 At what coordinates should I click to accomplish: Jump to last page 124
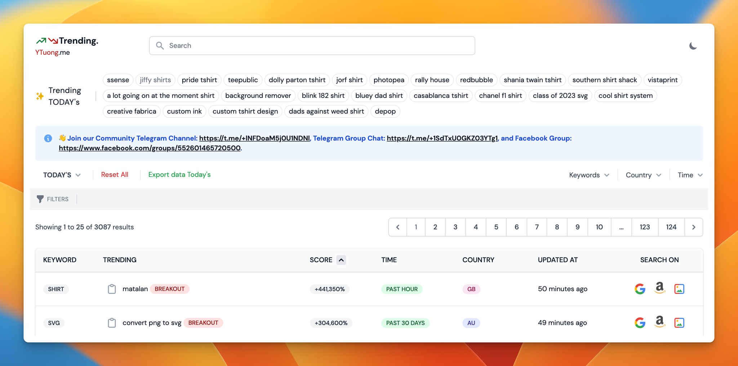tap(671, 227)
